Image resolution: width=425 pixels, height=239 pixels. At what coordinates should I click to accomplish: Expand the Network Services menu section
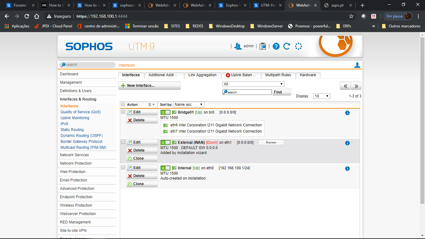[87, 155]
